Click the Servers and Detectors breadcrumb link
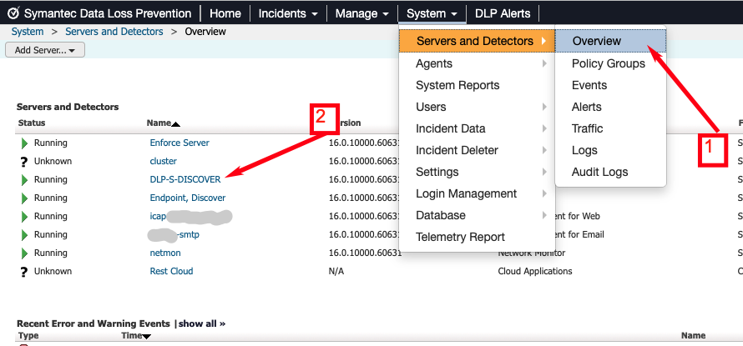Screen dimensions: 743x346 pyautogui.click(x=114, y=32)
